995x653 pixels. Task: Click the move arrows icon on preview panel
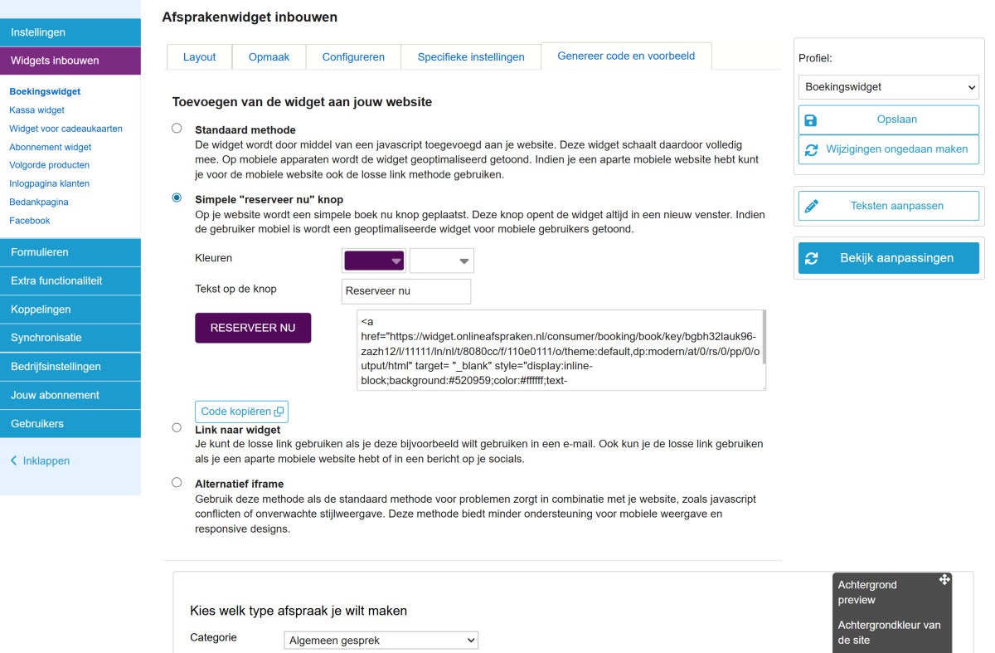(944, 580)
